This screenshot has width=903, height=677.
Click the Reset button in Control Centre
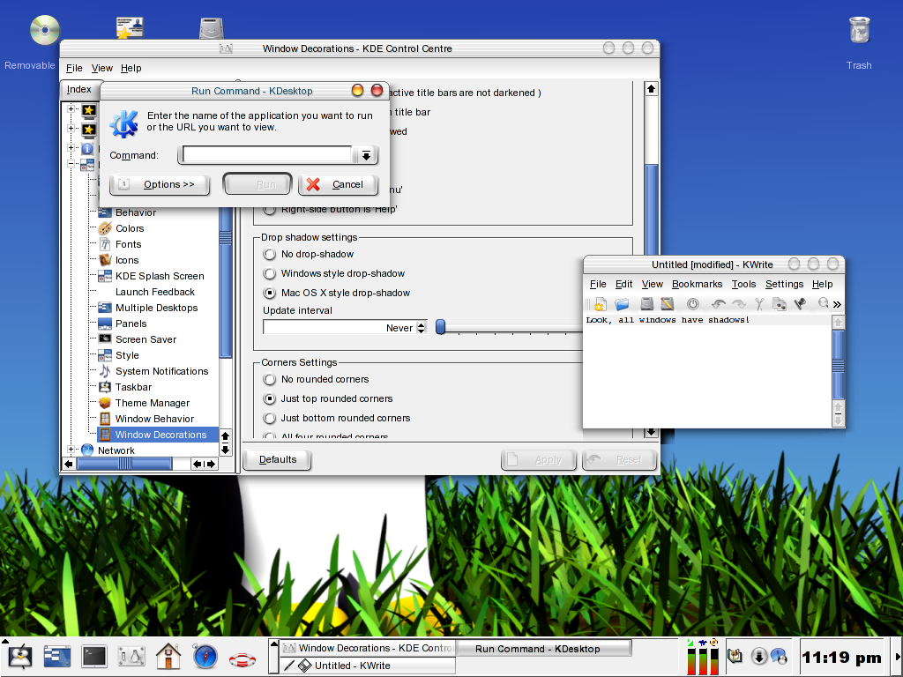pos(620,459)
